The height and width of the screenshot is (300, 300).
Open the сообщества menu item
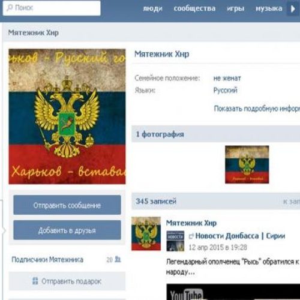[194, 8]
